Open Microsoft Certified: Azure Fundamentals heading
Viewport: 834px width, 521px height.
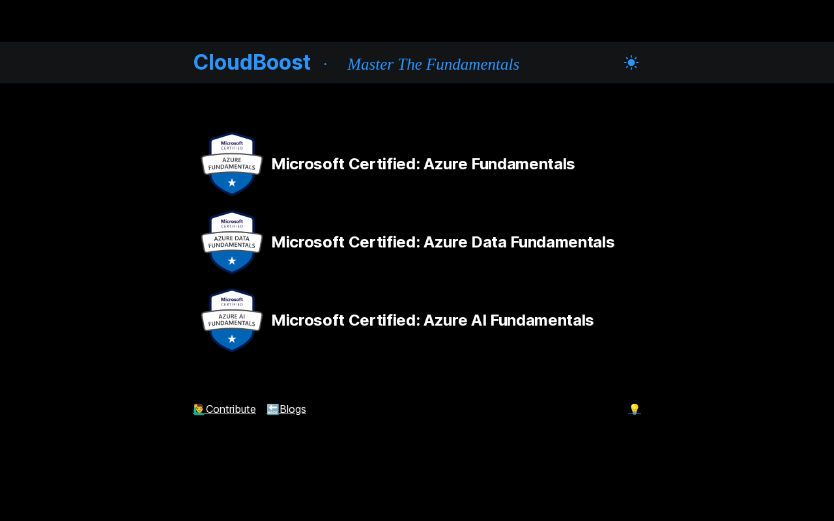coord(423,164)
